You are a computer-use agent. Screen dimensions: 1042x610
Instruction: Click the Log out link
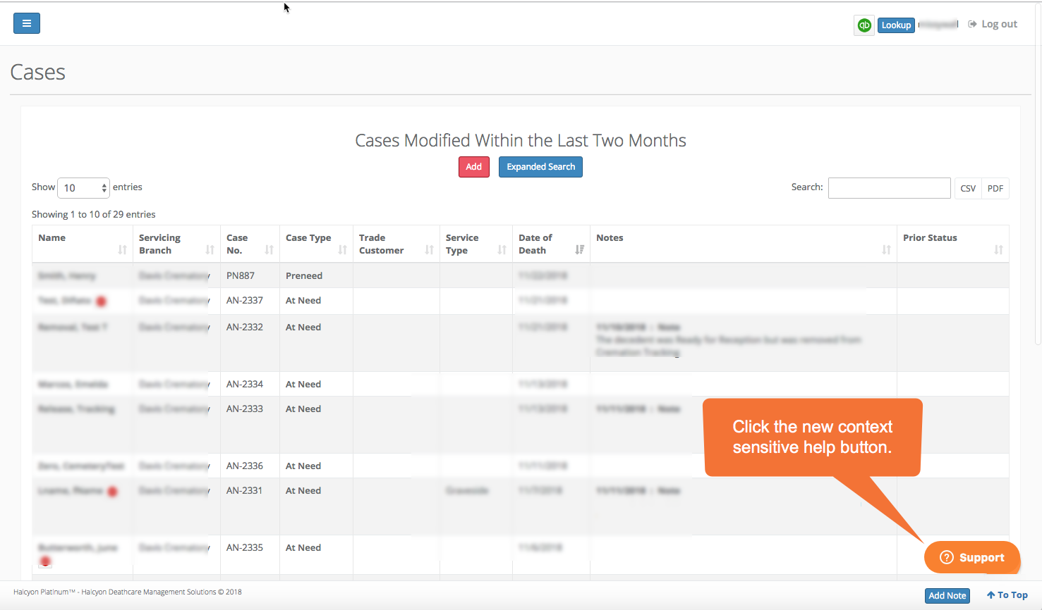993,24
